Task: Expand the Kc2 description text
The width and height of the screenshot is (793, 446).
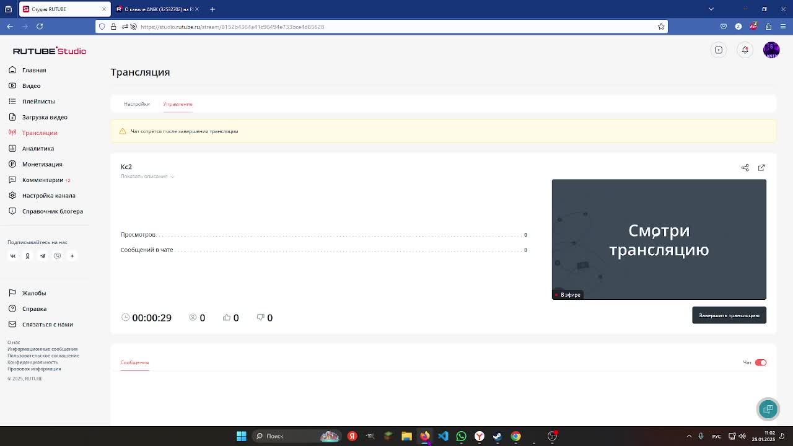Action: 147,177
